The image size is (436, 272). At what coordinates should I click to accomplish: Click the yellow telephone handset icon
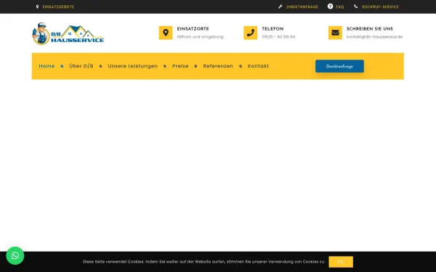[251, 33]
